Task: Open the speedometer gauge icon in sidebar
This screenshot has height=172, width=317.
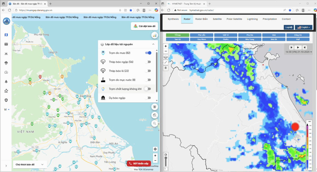Action: [x=6, y=72]
